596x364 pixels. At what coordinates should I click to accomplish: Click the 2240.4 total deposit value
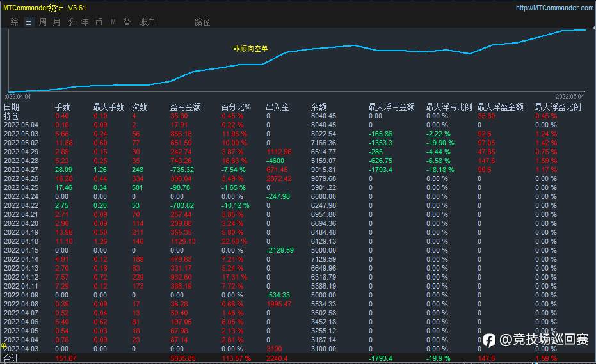277,358
